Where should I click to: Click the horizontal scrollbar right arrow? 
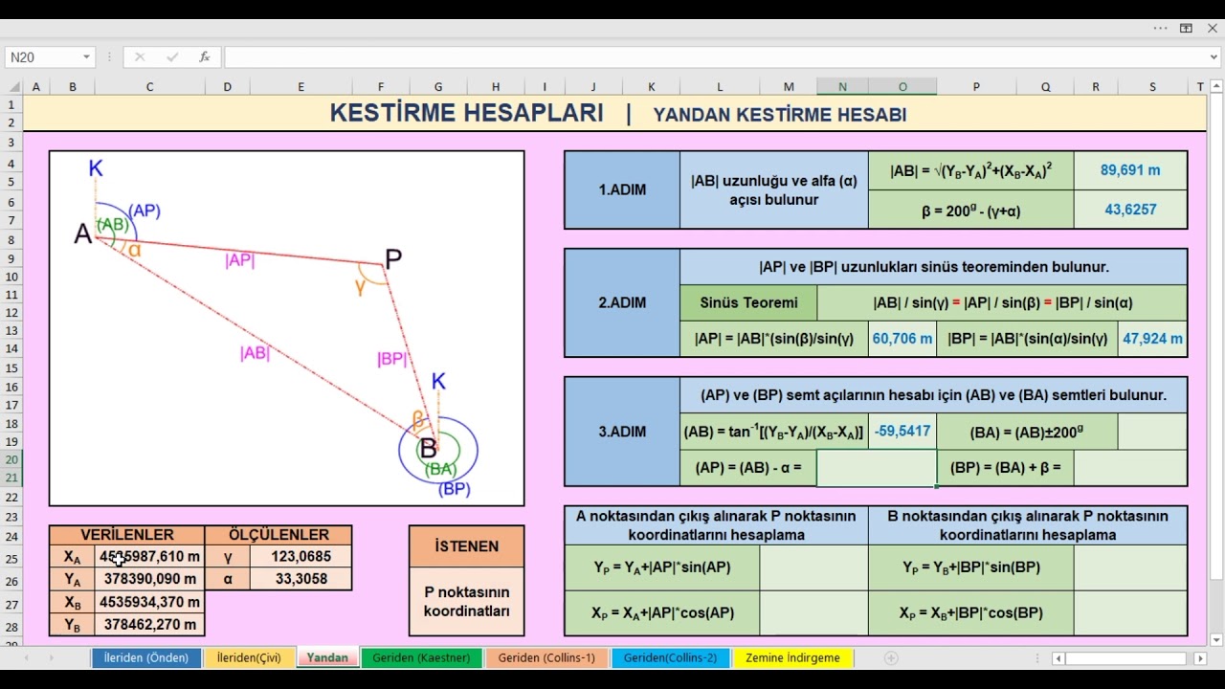[1200, 658]
